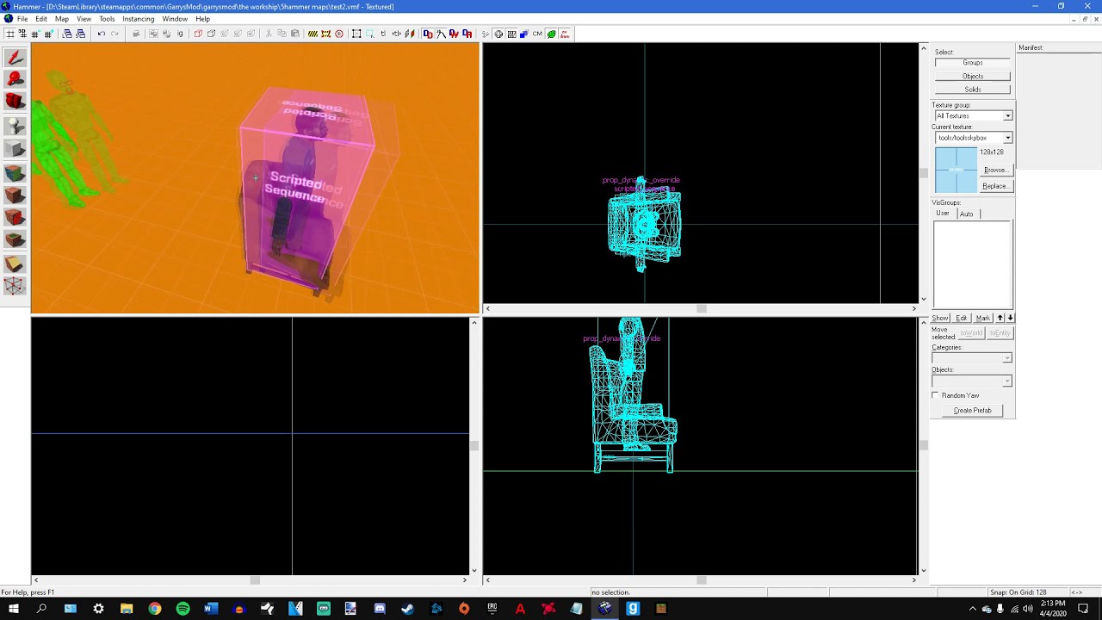Click the Mark VisGroup button
Image resolution: width=1102 pixels, height=620 pixels.
(983, 319)
